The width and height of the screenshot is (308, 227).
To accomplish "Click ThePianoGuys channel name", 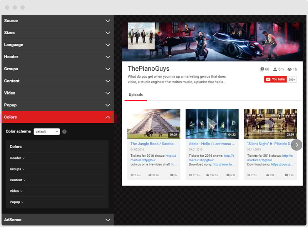I will coord(149,69).
